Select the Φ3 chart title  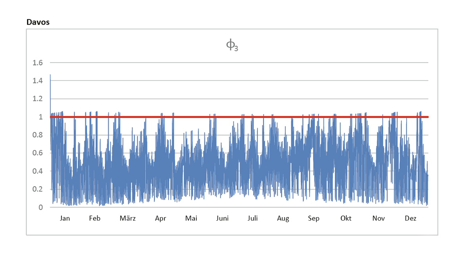click(x=232, y=46)
